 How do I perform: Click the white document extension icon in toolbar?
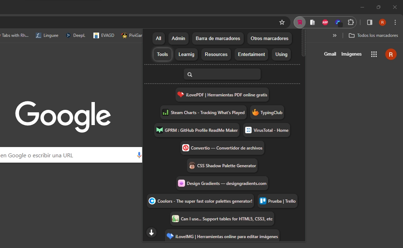(x=312, y=22)
